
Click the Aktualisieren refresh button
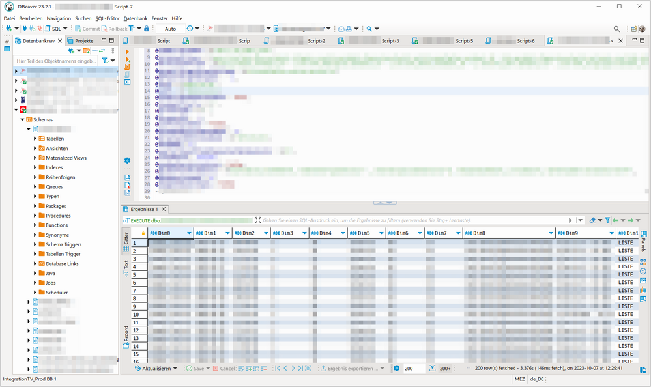[x=152, y=368]
